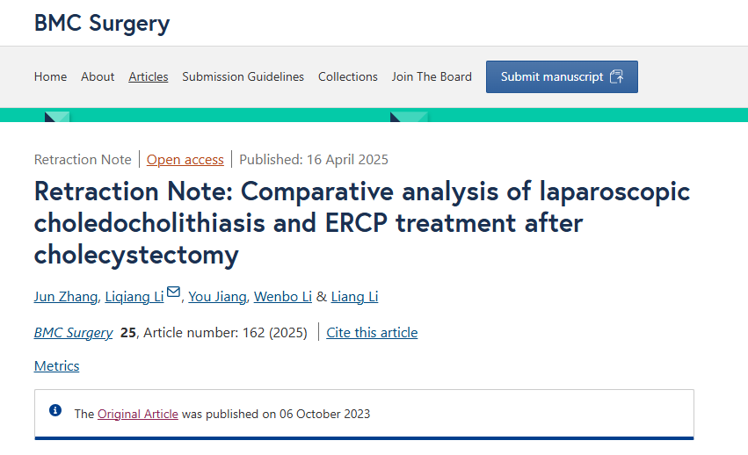Go to the Home menu item
The image size is (748, 455).
pyautogui.click(x=51, y=76)
